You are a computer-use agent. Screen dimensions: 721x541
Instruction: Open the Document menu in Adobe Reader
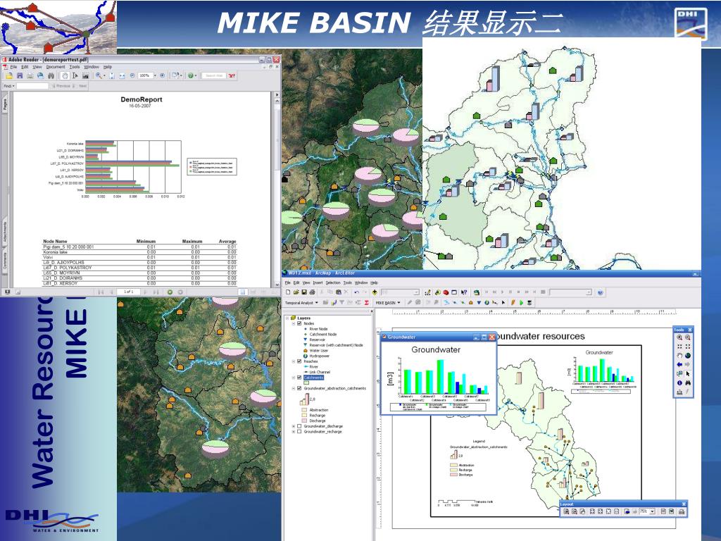(x=56, y=67)
